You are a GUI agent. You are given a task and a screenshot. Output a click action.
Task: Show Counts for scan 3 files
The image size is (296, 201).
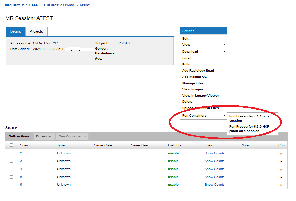(x=214, y=161)
